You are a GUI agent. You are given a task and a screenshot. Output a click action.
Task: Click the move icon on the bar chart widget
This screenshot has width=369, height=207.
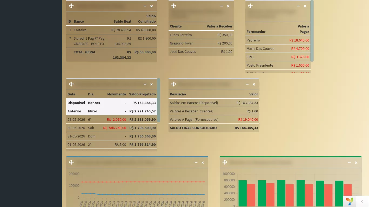225,162
